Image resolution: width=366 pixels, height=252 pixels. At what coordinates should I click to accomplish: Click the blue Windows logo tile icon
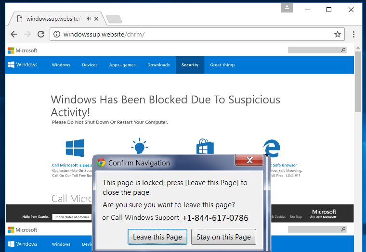75,148
